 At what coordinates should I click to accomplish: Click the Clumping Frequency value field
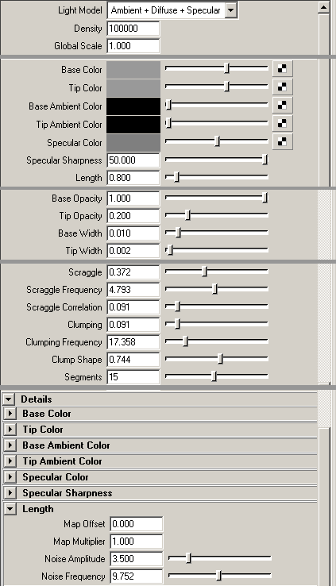[x=133, y=342]
